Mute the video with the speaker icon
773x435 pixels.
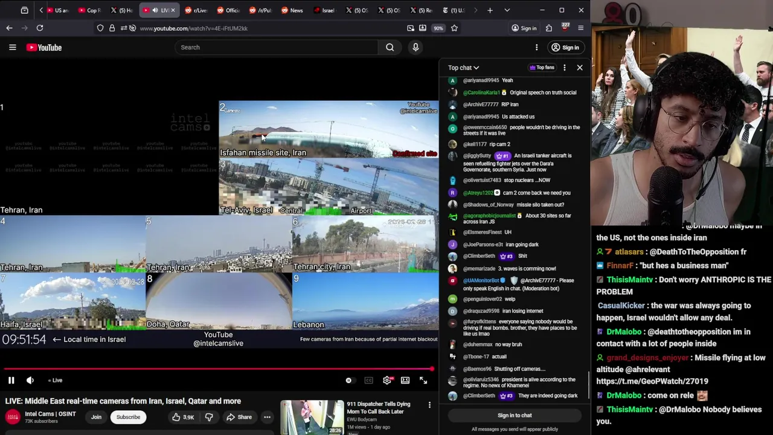[30, 380]
